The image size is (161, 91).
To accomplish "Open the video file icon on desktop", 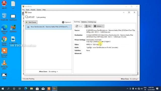I will pyautogui.click(x=13, y=40).
